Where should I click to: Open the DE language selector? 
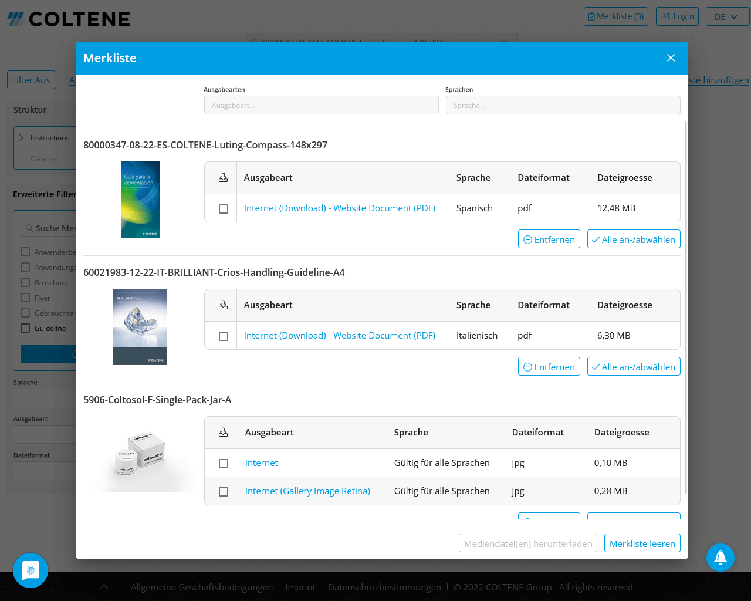click(x=728, y=17)
